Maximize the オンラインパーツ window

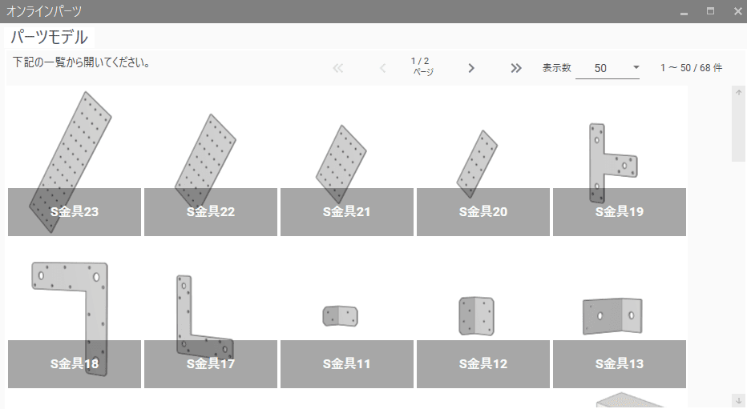point(710,11)
